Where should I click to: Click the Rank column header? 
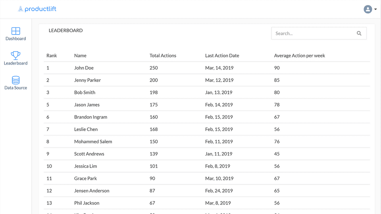(x=52, y=55)
